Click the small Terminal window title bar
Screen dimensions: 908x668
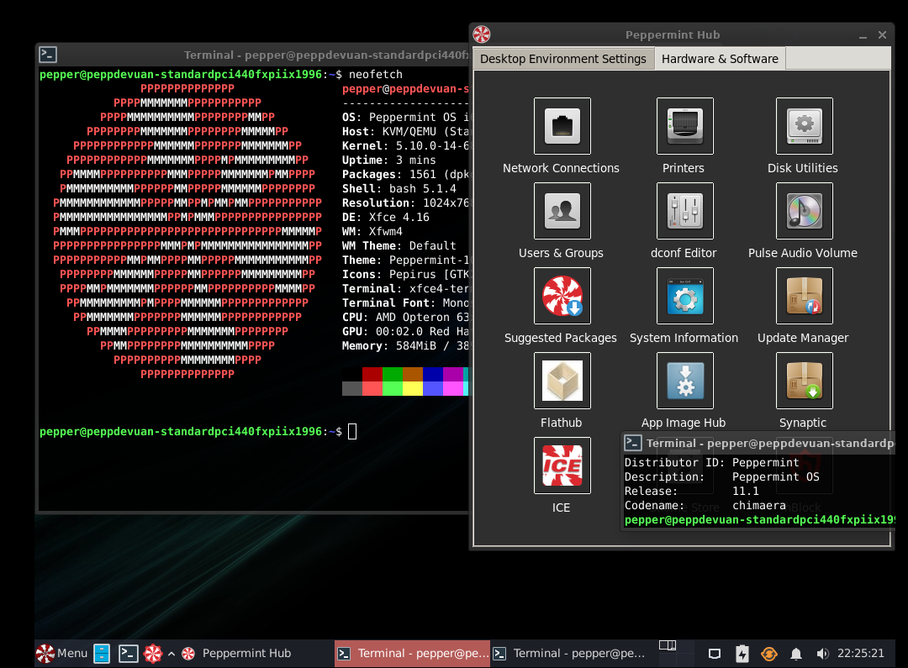(758, 443)
